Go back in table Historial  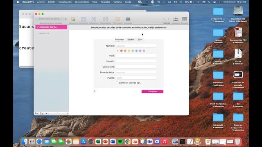[x=164, y=19]
